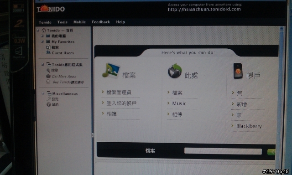This screenshot has width=292, height=175.
Task: Click the Miscellaneous window icon
Action: (x=49, y=93)
